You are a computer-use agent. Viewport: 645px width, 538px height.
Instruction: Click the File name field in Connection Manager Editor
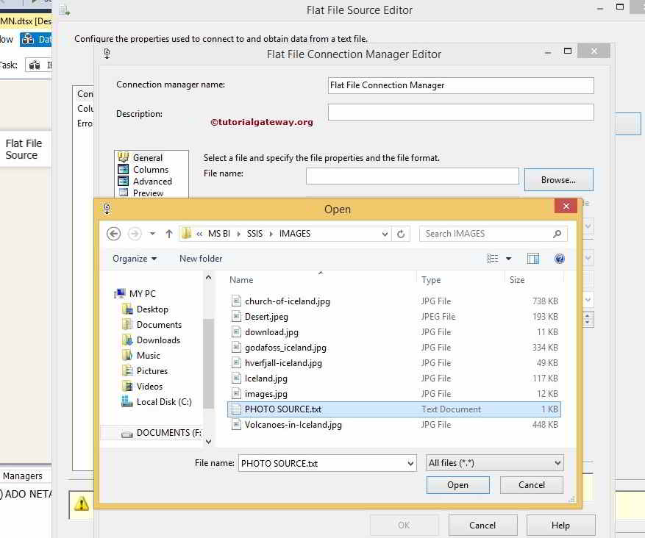[x=412, y=176]
